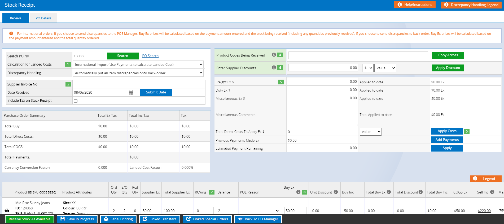Open Calculation for Landed Costs dropdown

[138, 64]
